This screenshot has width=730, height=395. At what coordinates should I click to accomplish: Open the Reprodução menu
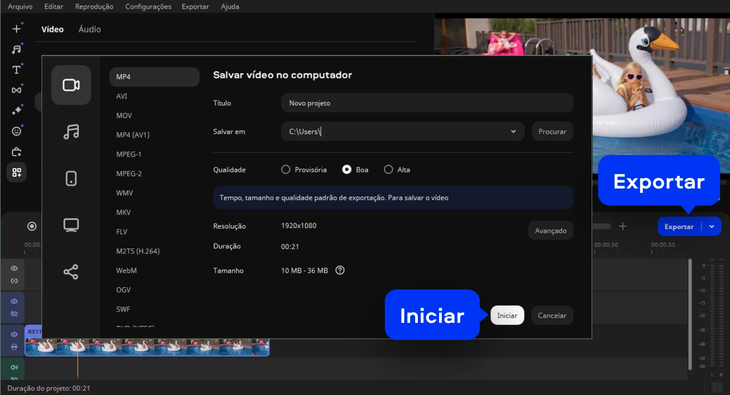click(94, 6)
